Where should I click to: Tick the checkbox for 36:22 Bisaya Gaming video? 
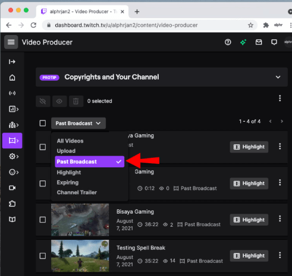tap(43, 220)
